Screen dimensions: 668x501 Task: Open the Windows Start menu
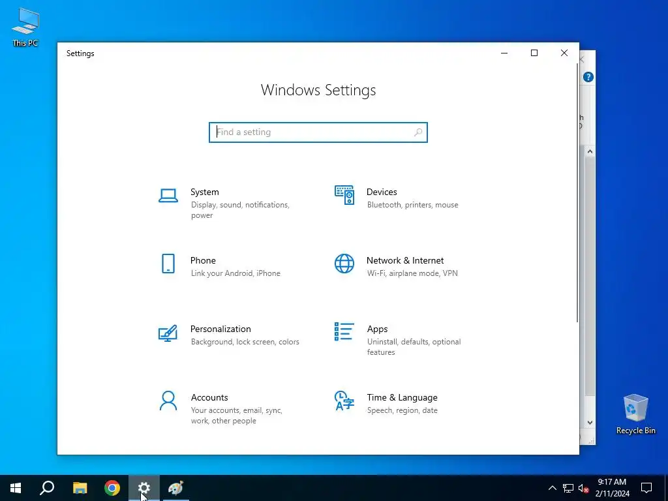point(16,488)
